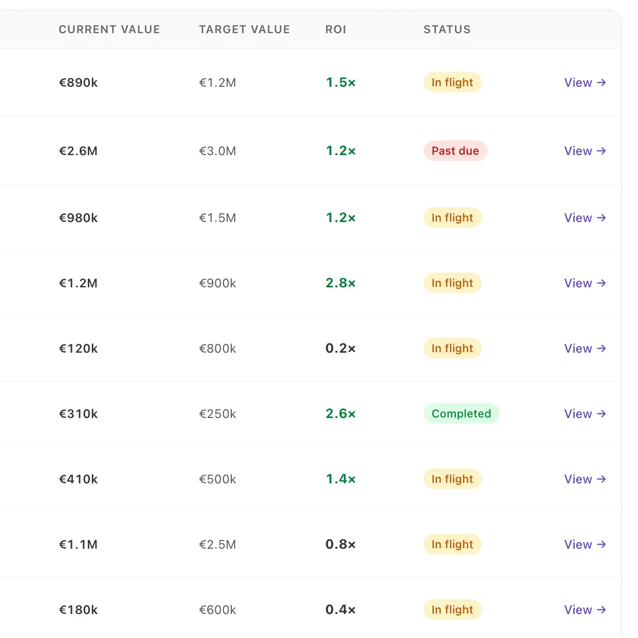
Task: Click View arrow for €980k row
Action: click(x=585, y=218)
